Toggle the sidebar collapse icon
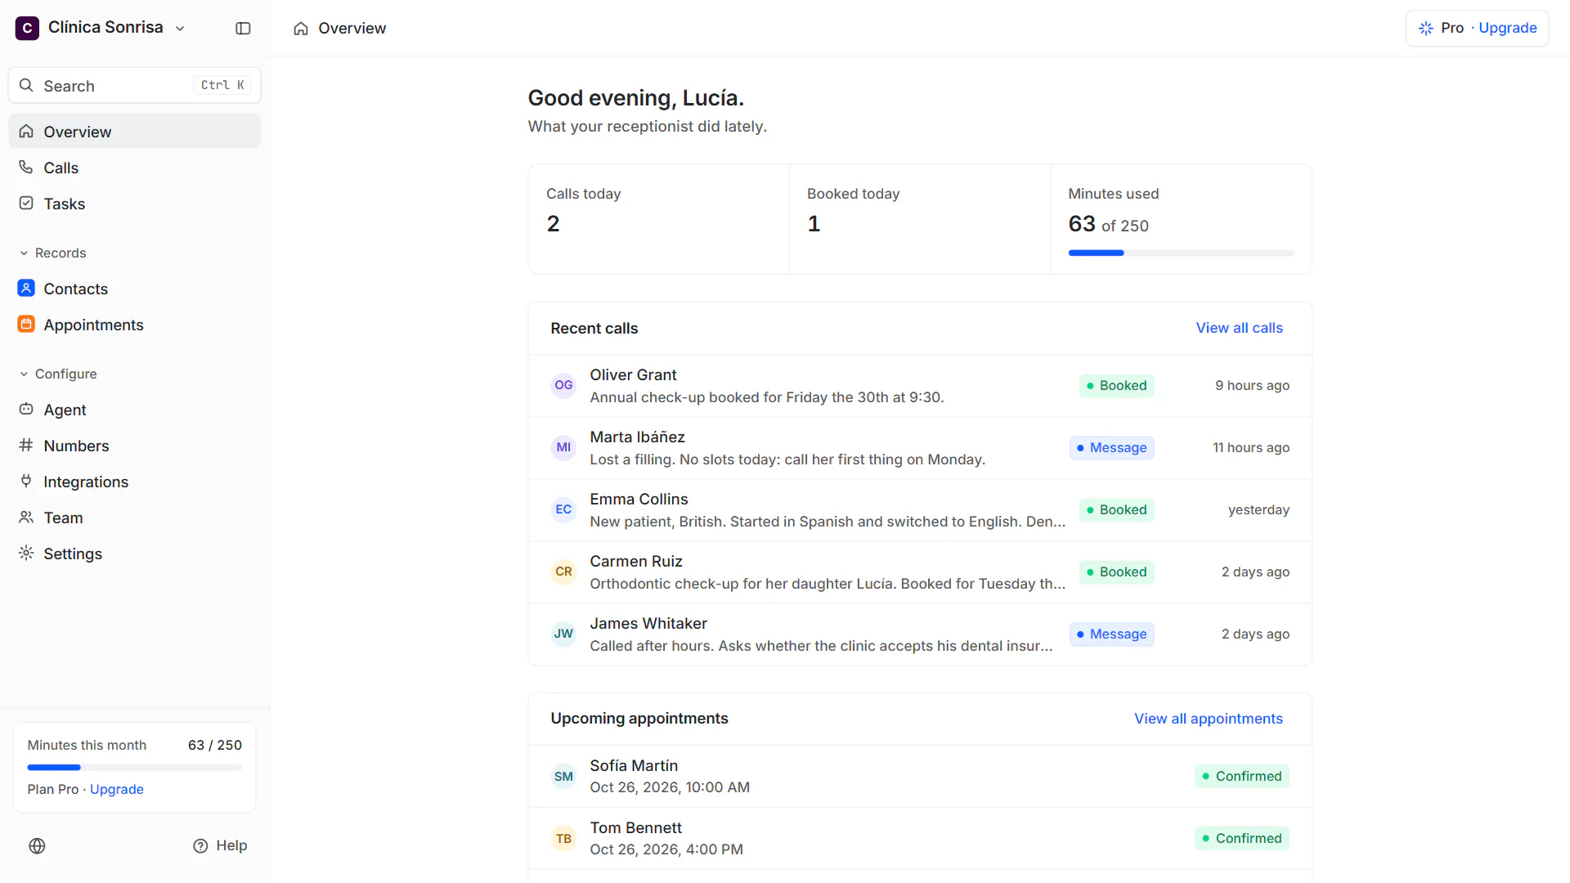 tap(243, 28)
